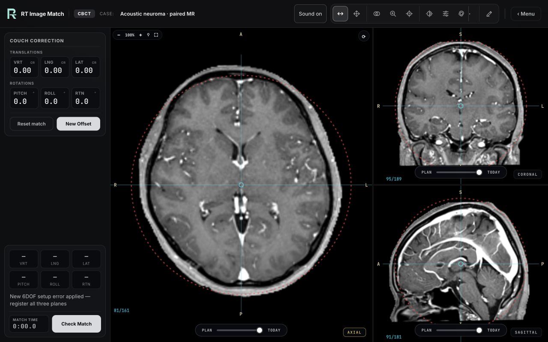Select the horizontal translate arrows tool
The width and height of the screenshot is (548, 342).
(x=340, y=14)
